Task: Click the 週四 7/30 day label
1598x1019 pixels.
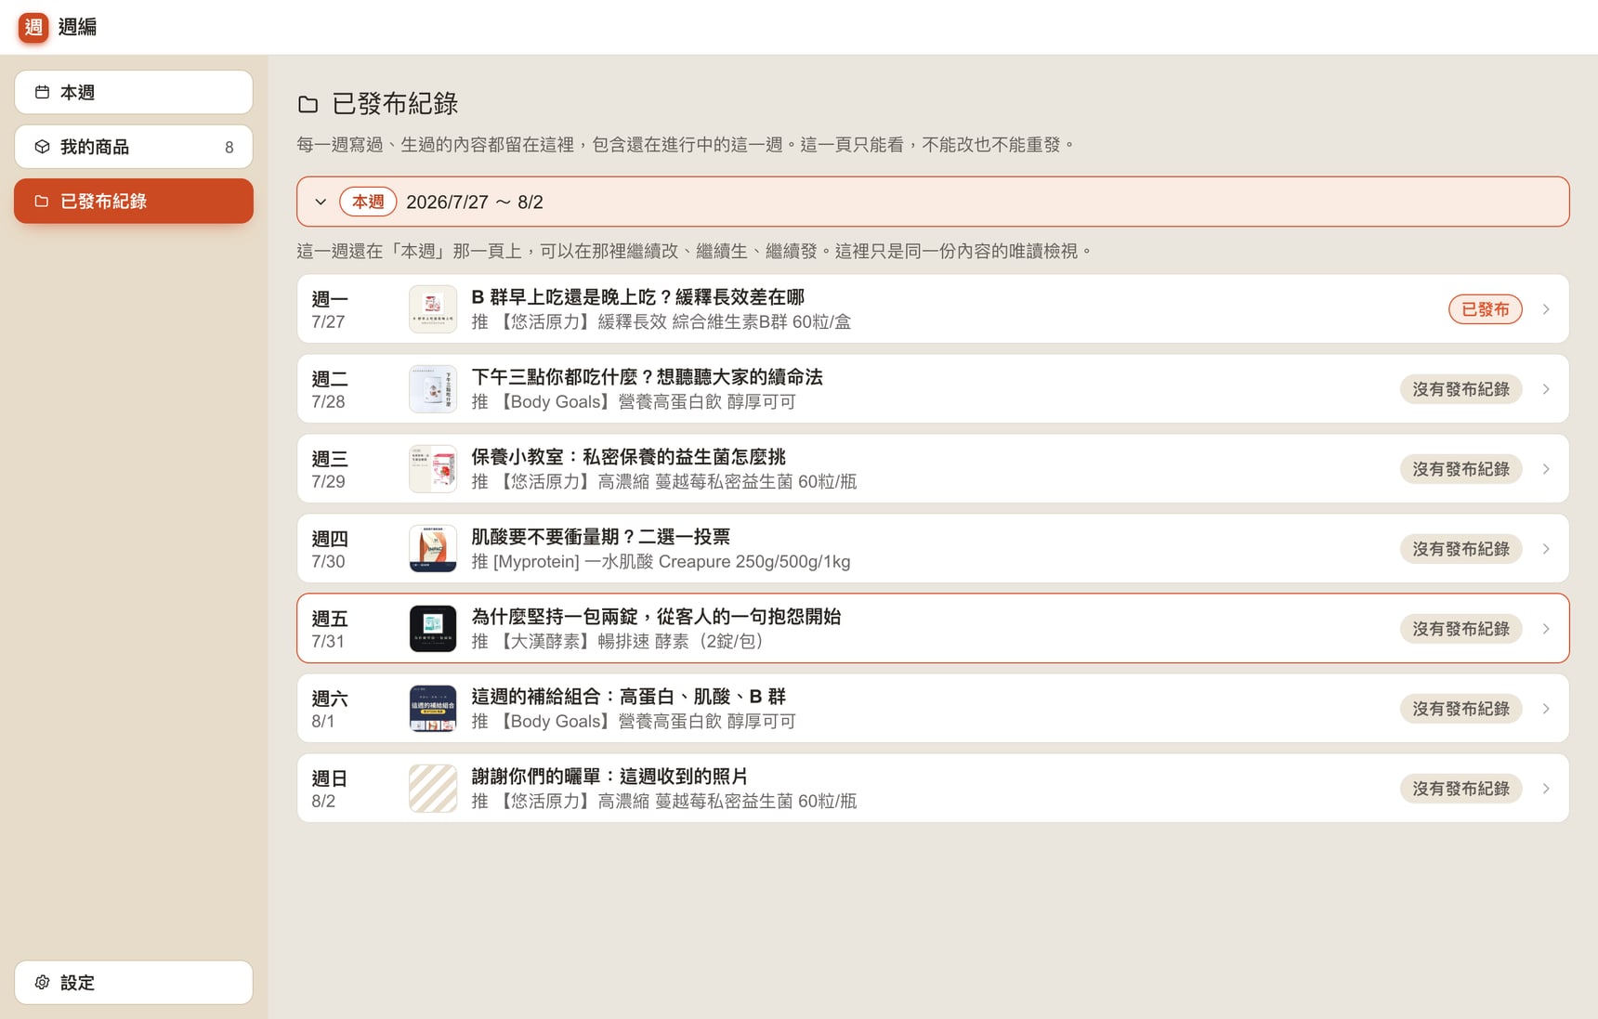Action: 330,549
